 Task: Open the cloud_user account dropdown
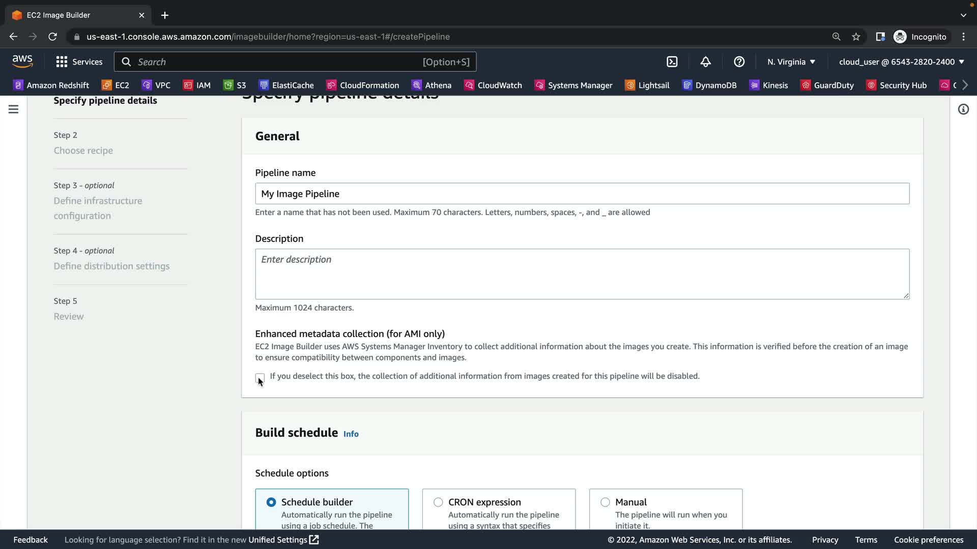pos(901,62)
